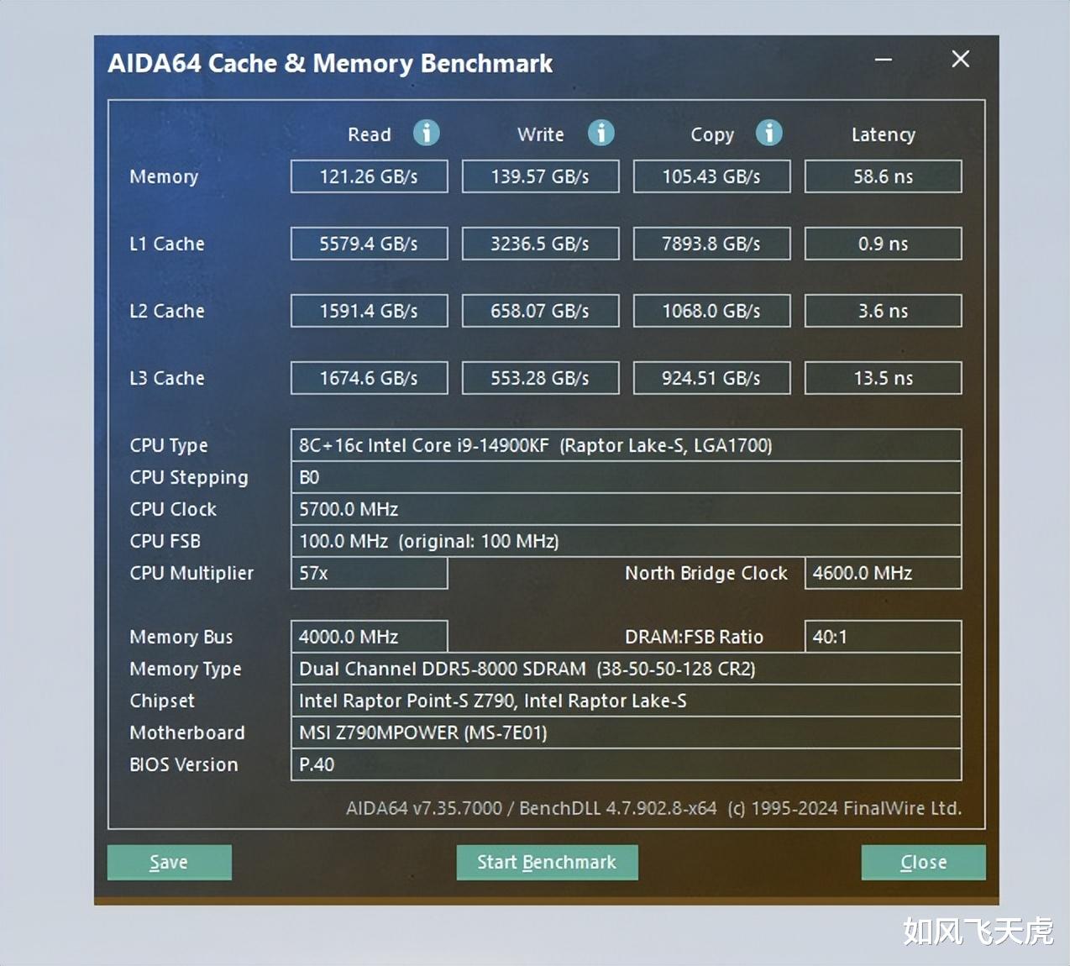Select L2 Cache latency 3.6 ns

(x=883, y=311)
